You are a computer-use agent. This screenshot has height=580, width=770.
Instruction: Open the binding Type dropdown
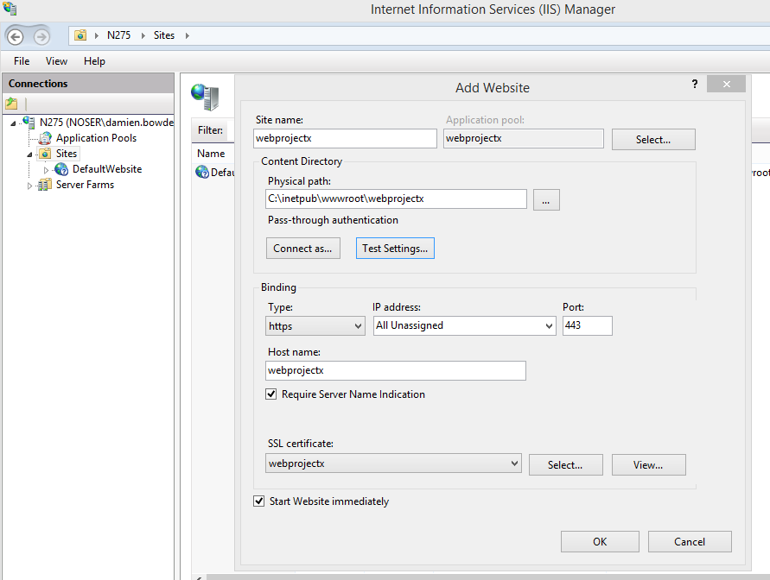(315, 326)
